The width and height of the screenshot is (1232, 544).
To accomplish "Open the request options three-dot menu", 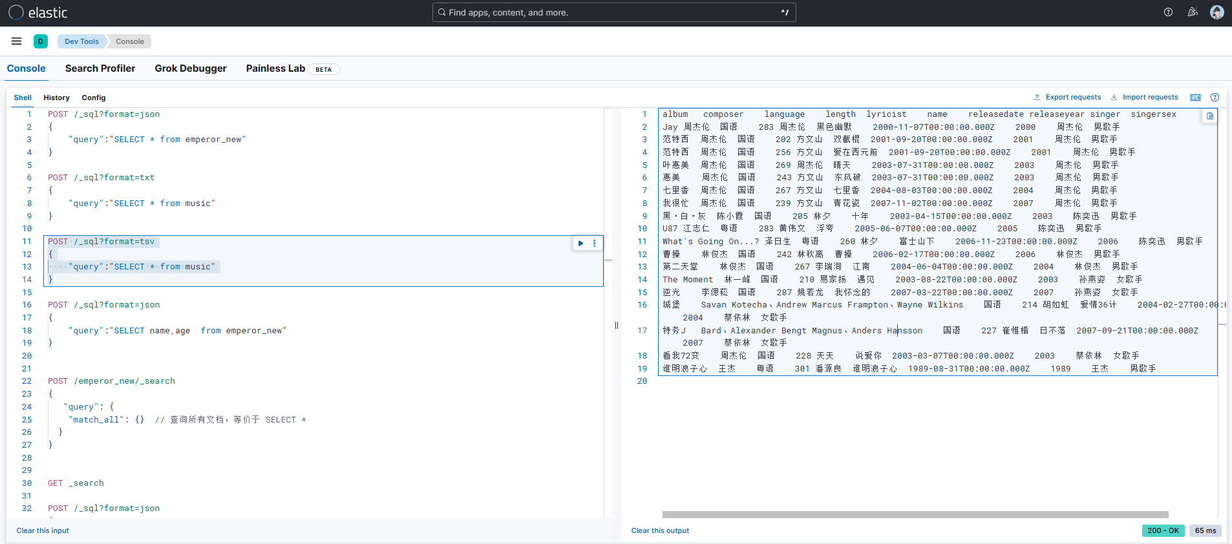I will (595, 243).
